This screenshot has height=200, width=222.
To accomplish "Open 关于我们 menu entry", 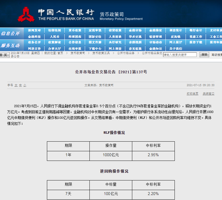I will (x=176, y=49).
